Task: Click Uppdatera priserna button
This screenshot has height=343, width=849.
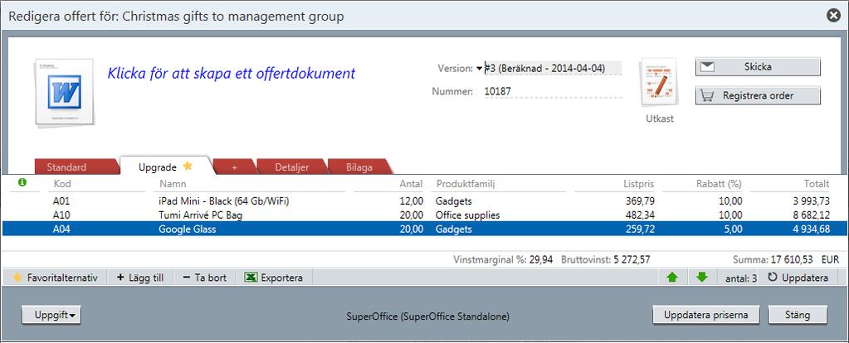Action: coord(706,315)
